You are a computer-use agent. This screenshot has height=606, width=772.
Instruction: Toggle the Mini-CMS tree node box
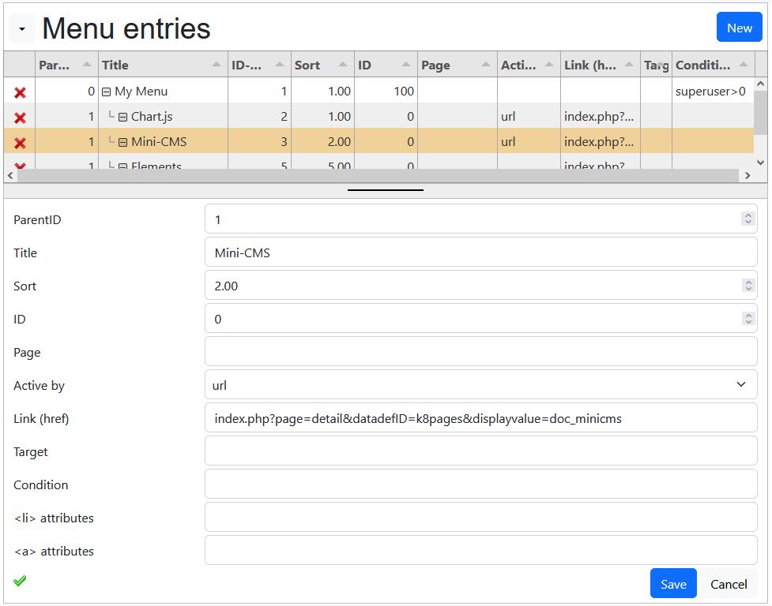[122, 143]
